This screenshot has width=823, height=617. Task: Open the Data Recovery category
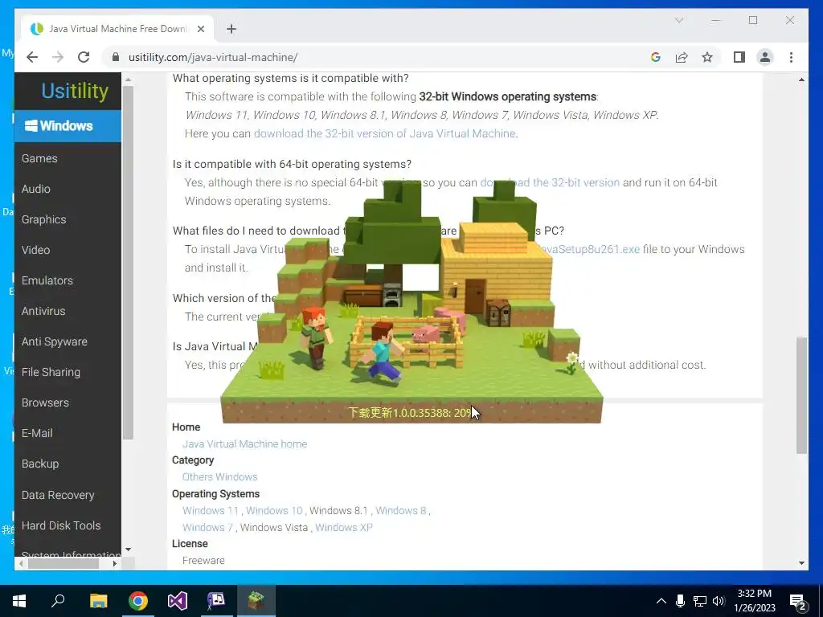58,495
